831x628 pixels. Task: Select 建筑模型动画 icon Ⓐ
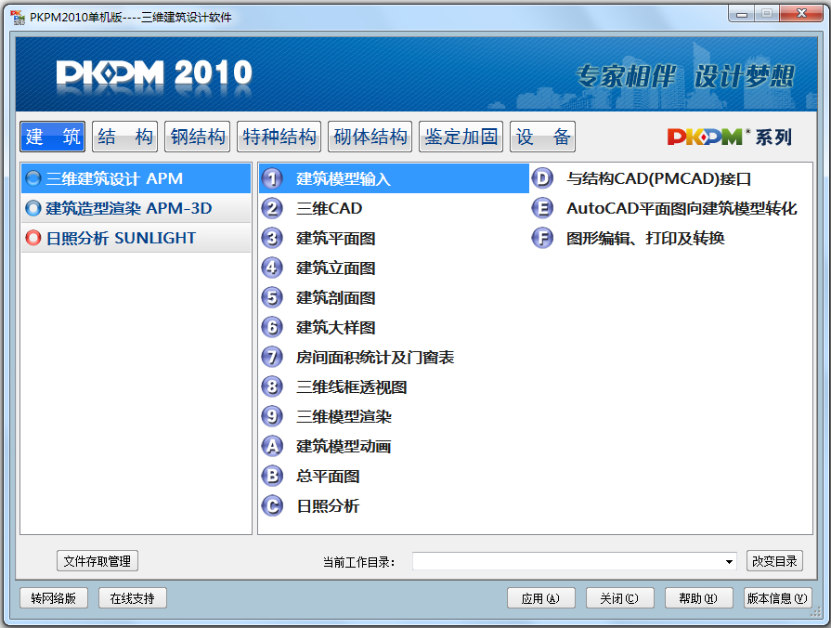[270, 419]
